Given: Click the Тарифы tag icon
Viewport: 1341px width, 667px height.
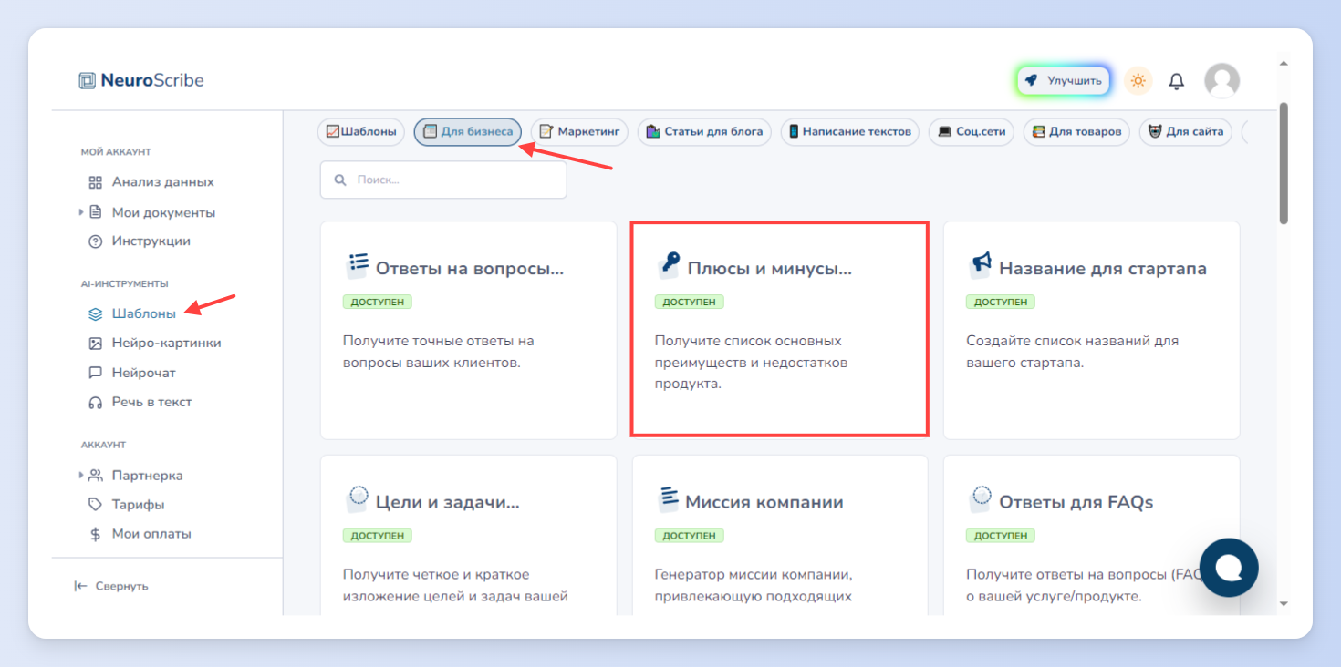Looking at the screenshot, I should (x=96, y=505).
